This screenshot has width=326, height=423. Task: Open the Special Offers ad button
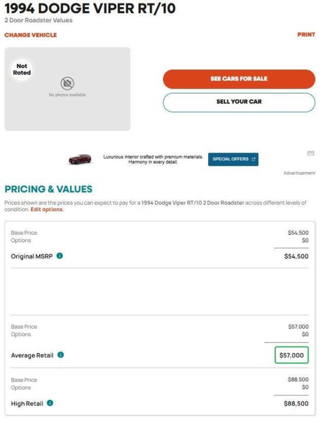[233, 159]
